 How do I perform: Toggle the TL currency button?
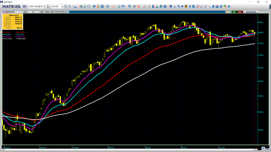(33, 12)
